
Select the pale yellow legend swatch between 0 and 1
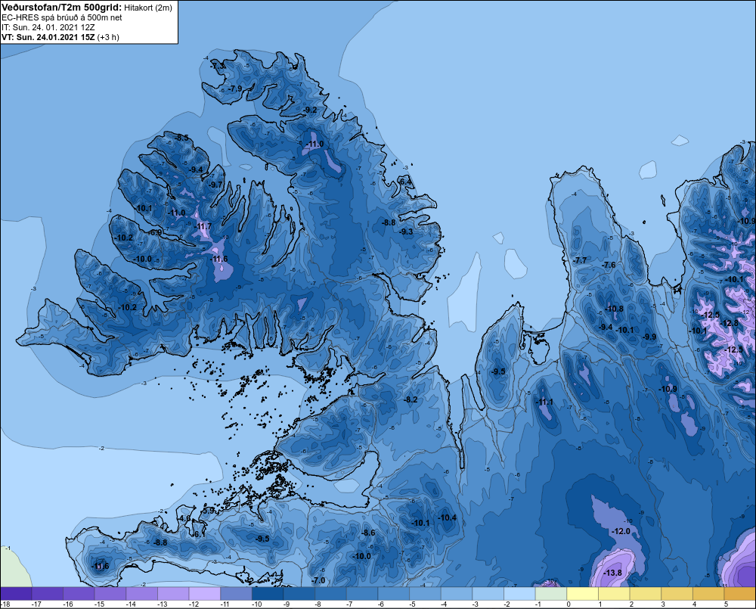[x=582, y=594]
